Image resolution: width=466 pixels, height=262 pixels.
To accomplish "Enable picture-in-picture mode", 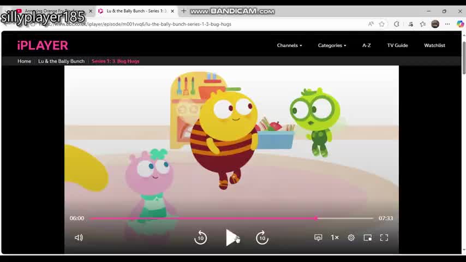I will point(368,237).
